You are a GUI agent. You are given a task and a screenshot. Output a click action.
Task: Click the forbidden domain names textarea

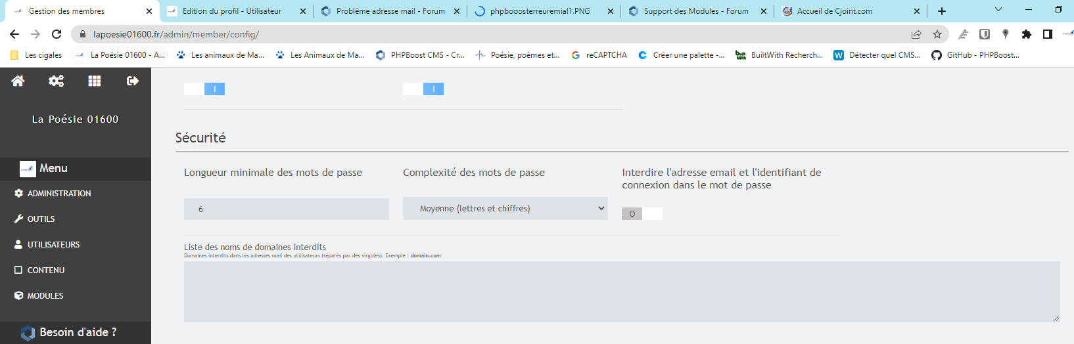(x=622, y=291)
